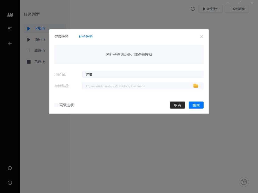258x193 pixels.
Task: Click the IN logo in the sidebar
Action: [x=10, y=15]
